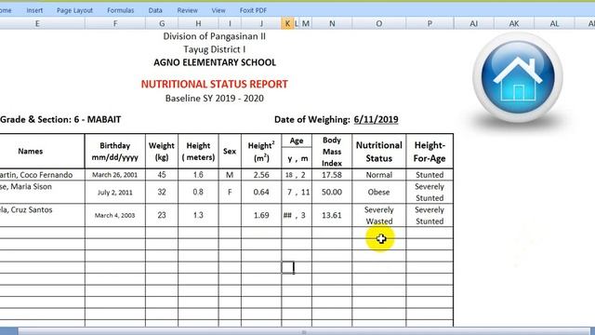Viewport: 595px width, 335px height.
Task: Select column N header
Action: (x=332, y=23)
